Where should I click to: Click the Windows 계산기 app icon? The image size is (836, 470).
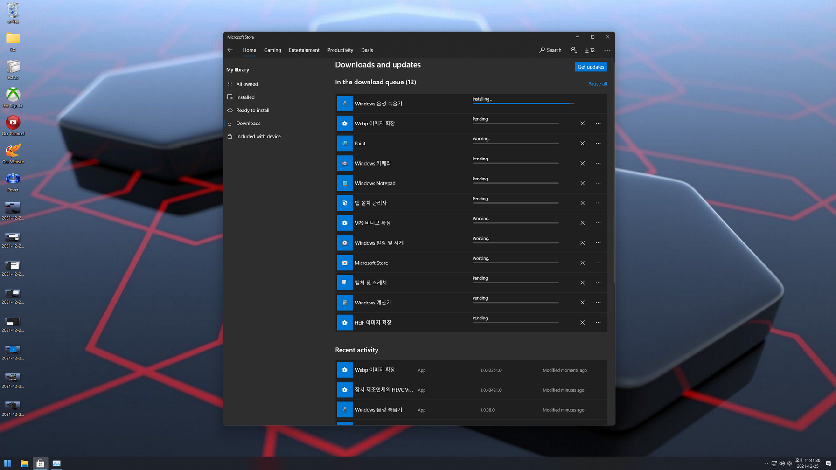(345, 303)
